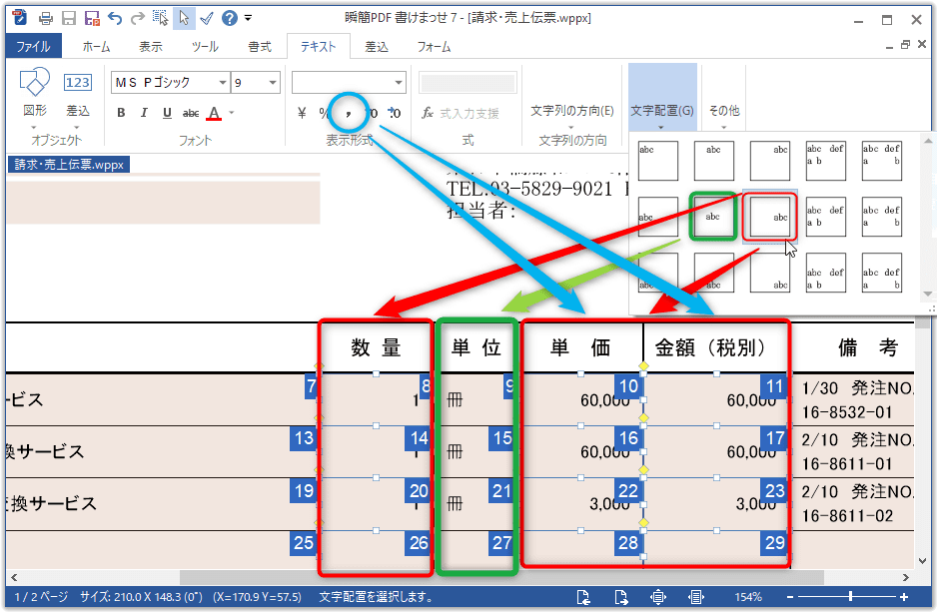Click the その他 button in ribbon
Image resolution: width=937 pixels, height=612 pixels.
(x=724, y=111)
